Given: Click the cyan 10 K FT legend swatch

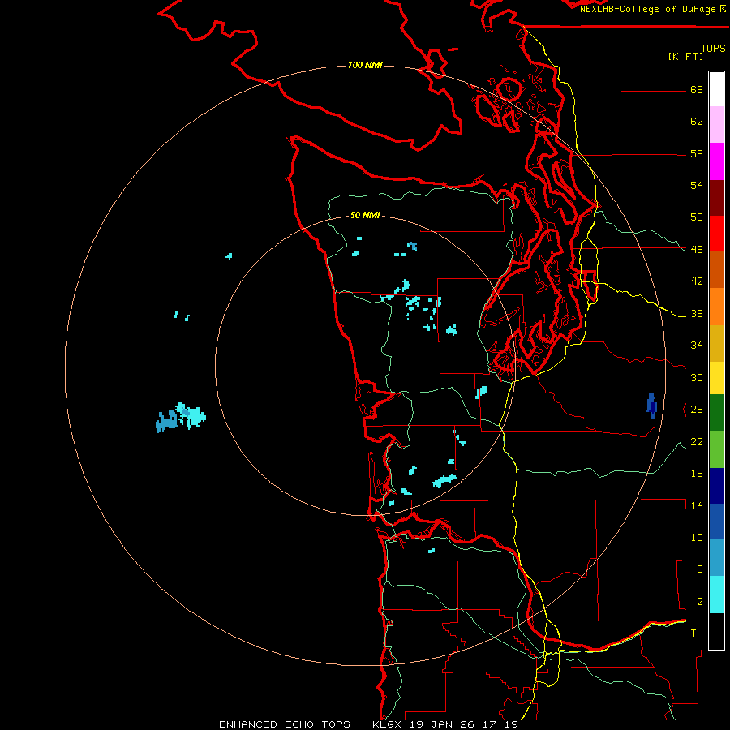Looking at the screenshot, I should point(716,595).
